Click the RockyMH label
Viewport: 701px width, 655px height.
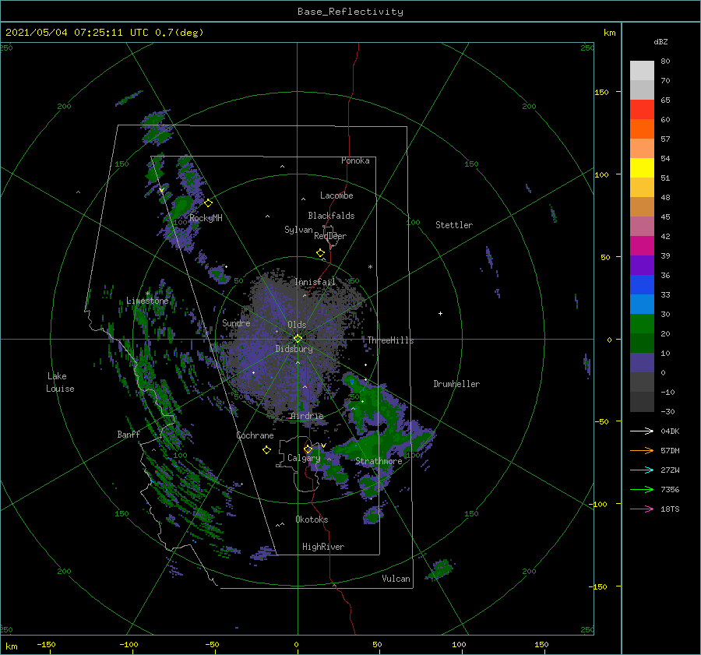pyautogui.click(x=206, y=218)
